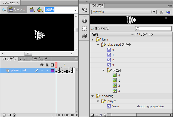Click the purple outline color swatch of player.psd

(x=52, y=71)
